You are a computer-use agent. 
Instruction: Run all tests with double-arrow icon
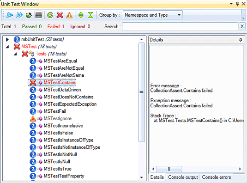pyautogui.click(x=19, y=15)
